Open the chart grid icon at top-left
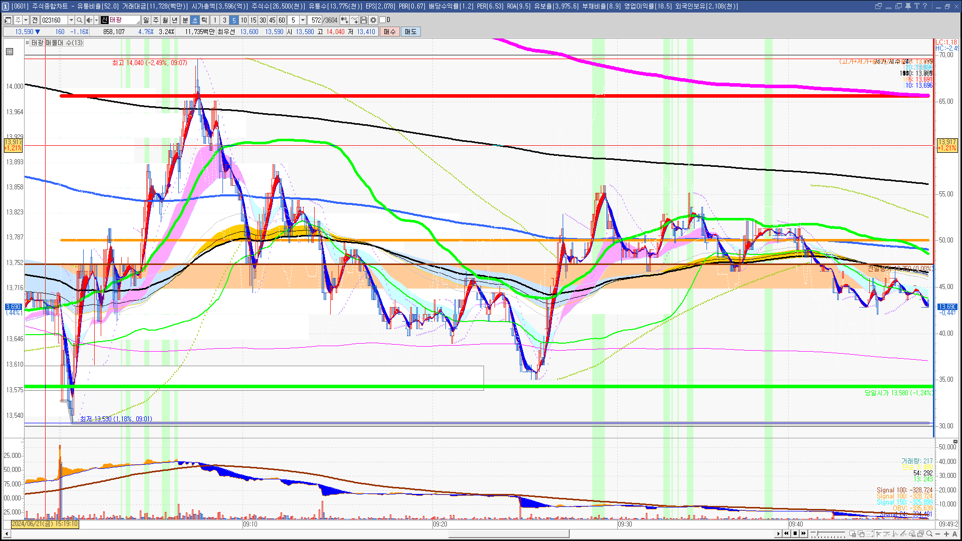Image resolution: width=962 pixels, height=541 pixels. [10, 52]
